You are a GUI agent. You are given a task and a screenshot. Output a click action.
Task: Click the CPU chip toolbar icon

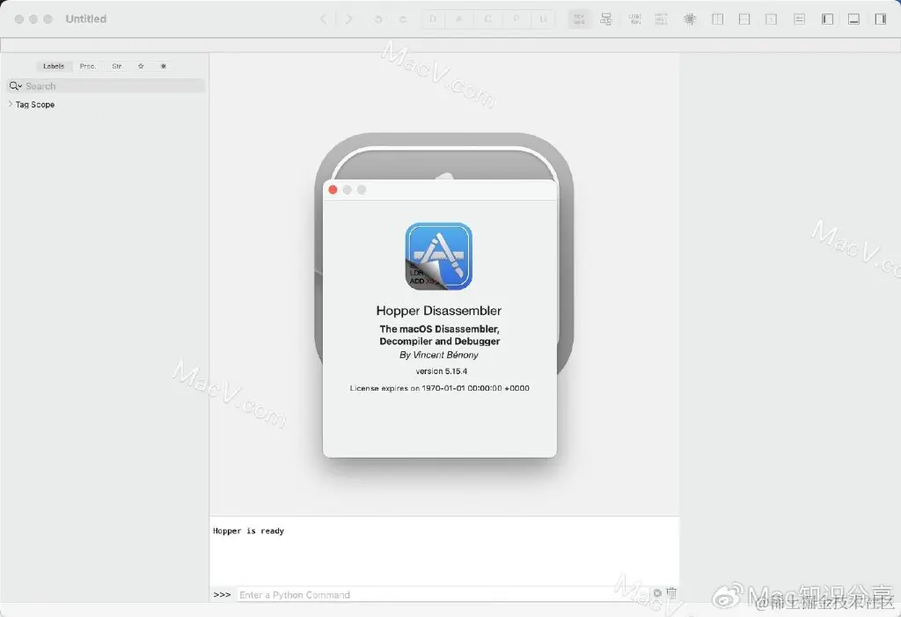(x=690, y=19)
